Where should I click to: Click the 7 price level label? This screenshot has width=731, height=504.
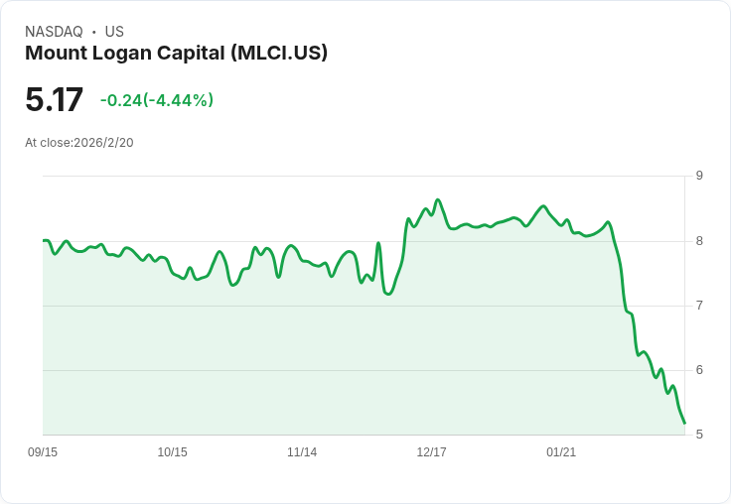pyautogui.click(x=699, y=306)
